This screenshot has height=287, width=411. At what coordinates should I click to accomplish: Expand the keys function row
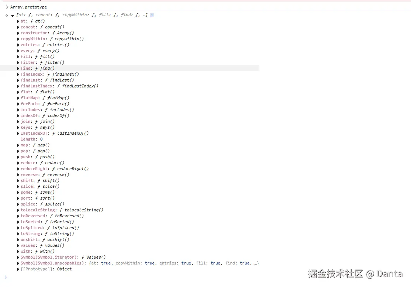(x=18, y=127)
